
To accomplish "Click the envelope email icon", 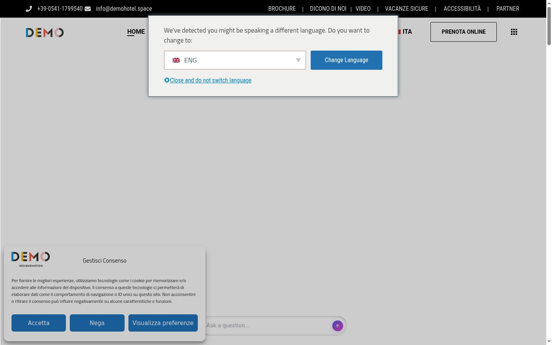I will (88, 9).
